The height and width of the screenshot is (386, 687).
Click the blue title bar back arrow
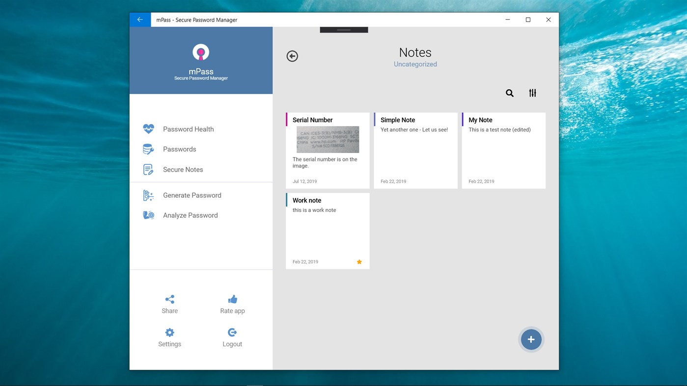point(140,20)
